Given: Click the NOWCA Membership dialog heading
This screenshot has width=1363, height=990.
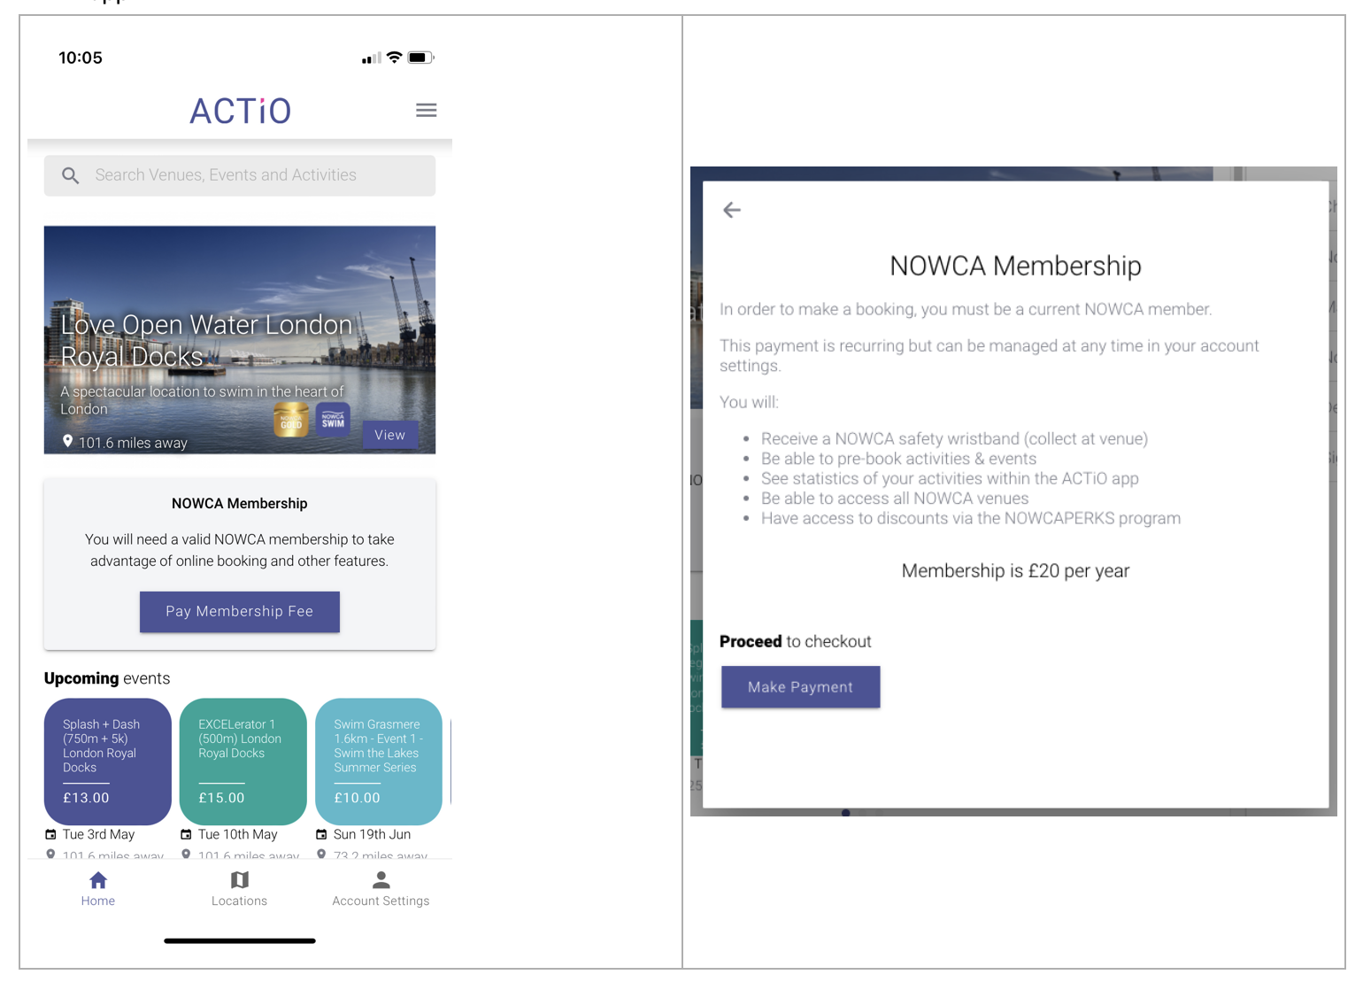Looking at the screenshot, I should click(1015, 266).
